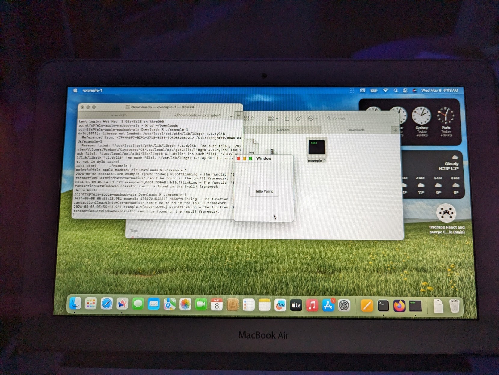Launch Firefox from the Dock

click(399, 306)
